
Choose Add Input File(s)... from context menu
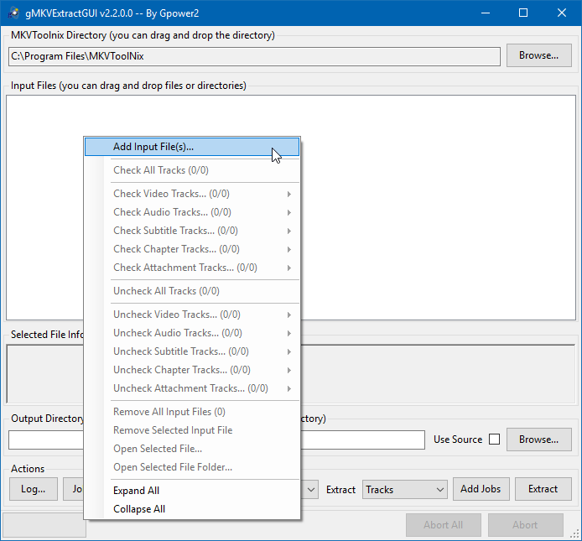click(192, 147)
